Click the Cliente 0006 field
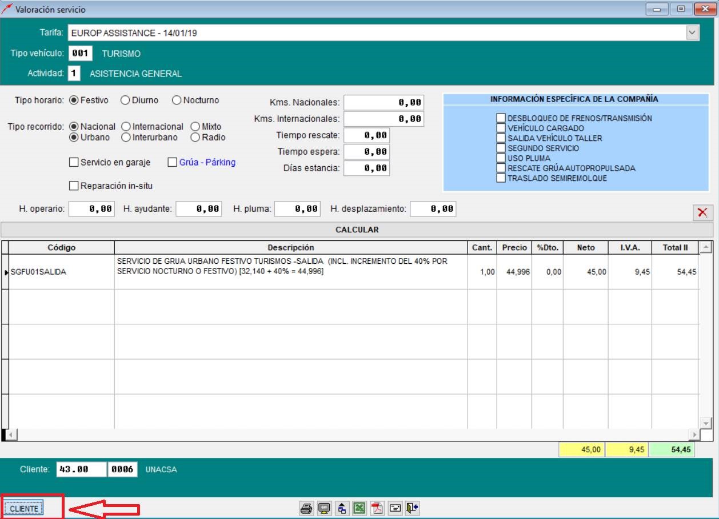Screen dimensions: 719x519 pos(123,469)
